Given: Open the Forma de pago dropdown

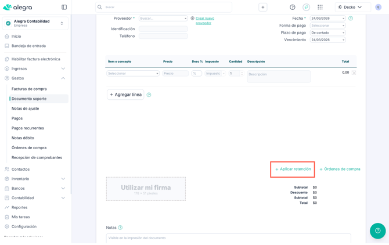Looking at the screenshot, I should click(x=327, y=26).
